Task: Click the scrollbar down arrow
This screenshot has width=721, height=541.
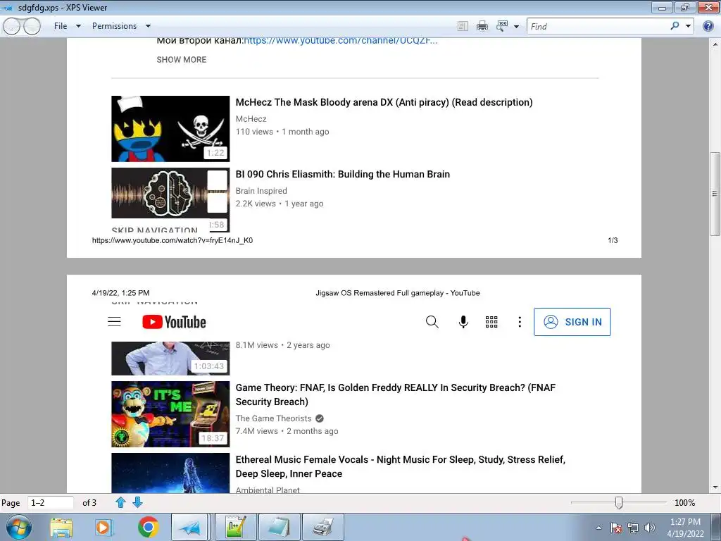Action: click(715, 487)
